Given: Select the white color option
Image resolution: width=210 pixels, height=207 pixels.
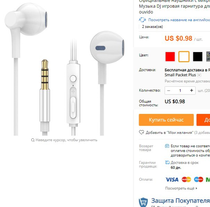Looking at the screenshot, I should (x=184, y=57).
